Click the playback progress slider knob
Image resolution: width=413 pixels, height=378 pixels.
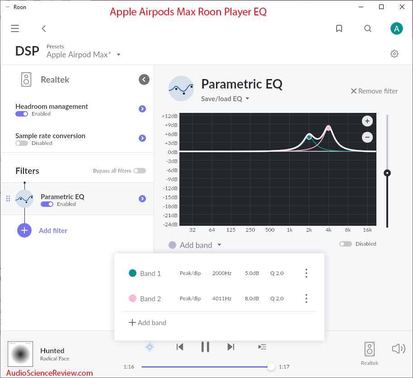click(271, 367)
